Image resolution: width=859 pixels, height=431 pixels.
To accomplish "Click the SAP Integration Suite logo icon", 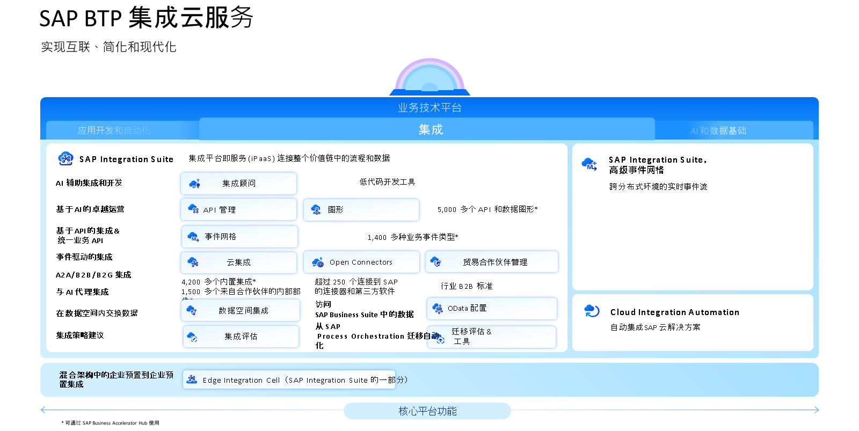I will tap(65, 158).
